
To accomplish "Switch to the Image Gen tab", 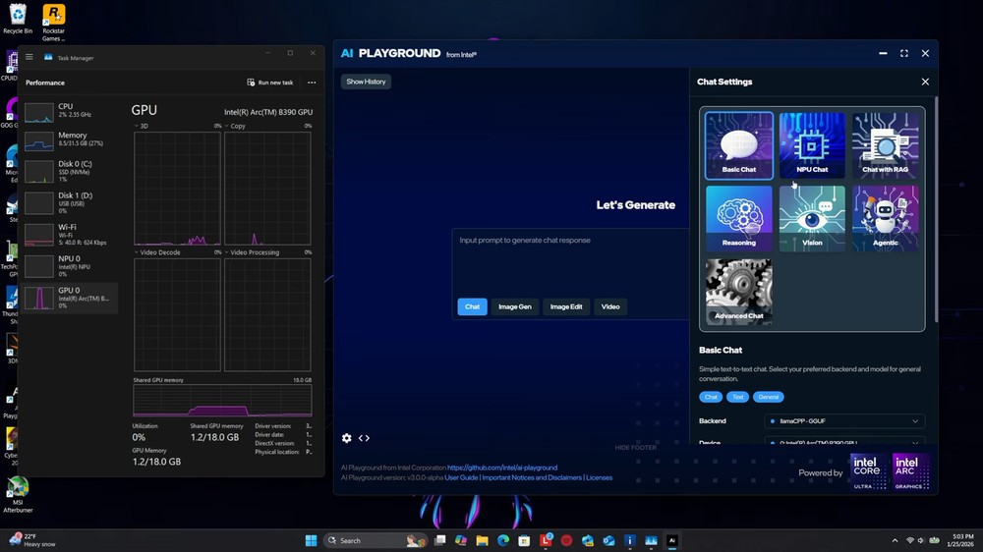I will [514, 306].
